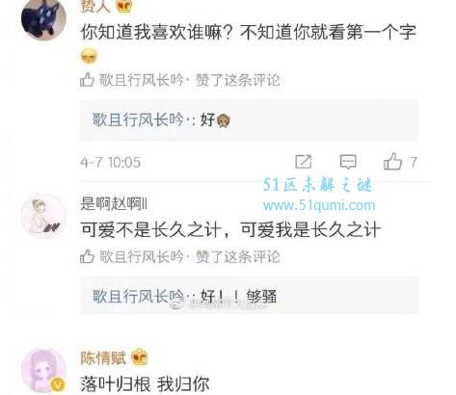Click 歌且行风长吟 in the 好 reply box
Screen dimensions: 456x395
138,120
